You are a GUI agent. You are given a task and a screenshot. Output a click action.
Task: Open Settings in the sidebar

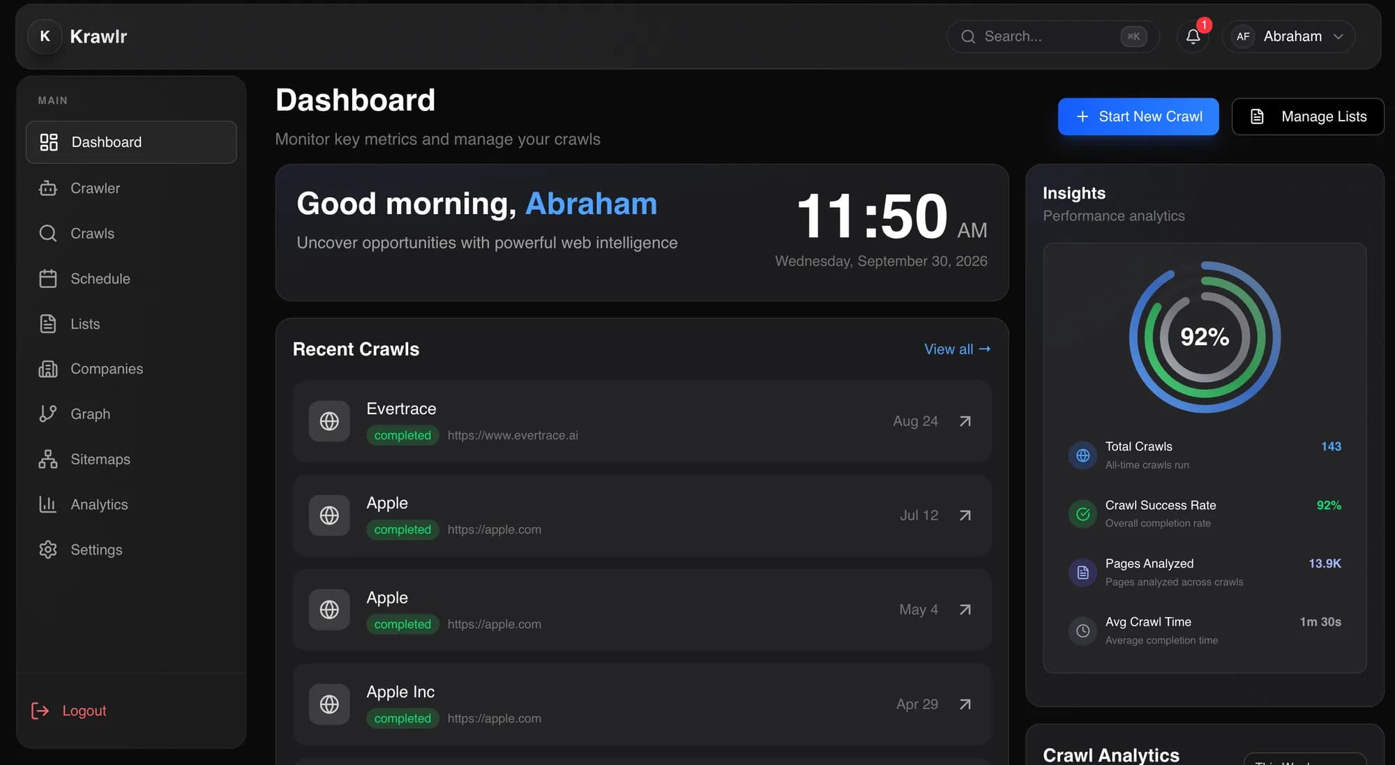coord(131,550)
